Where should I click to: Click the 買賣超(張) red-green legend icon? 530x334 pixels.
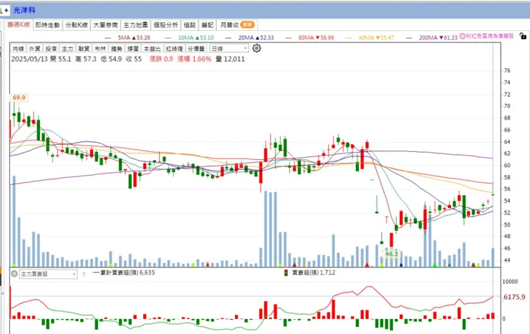coord(286,273)
